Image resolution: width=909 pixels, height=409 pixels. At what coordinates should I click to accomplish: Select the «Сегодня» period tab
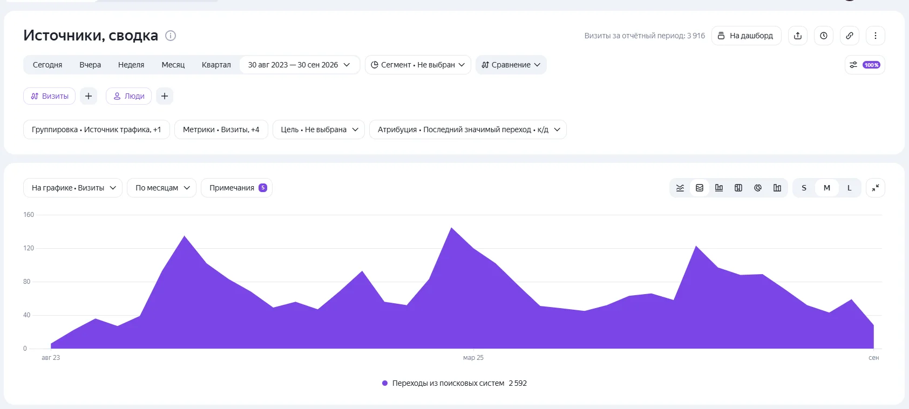48,65
